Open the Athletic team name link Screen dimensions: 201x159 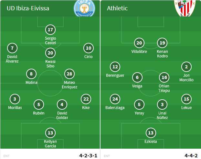pos(117,8)
